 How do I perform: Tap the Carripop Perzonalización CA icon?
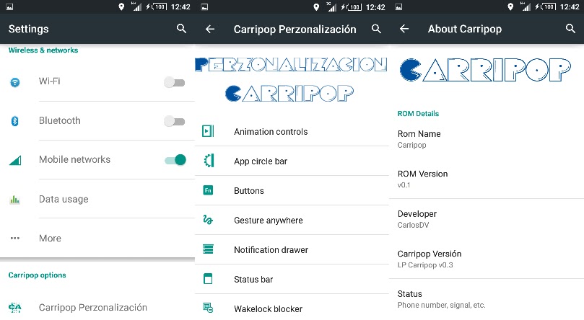[x=15, y=307]
